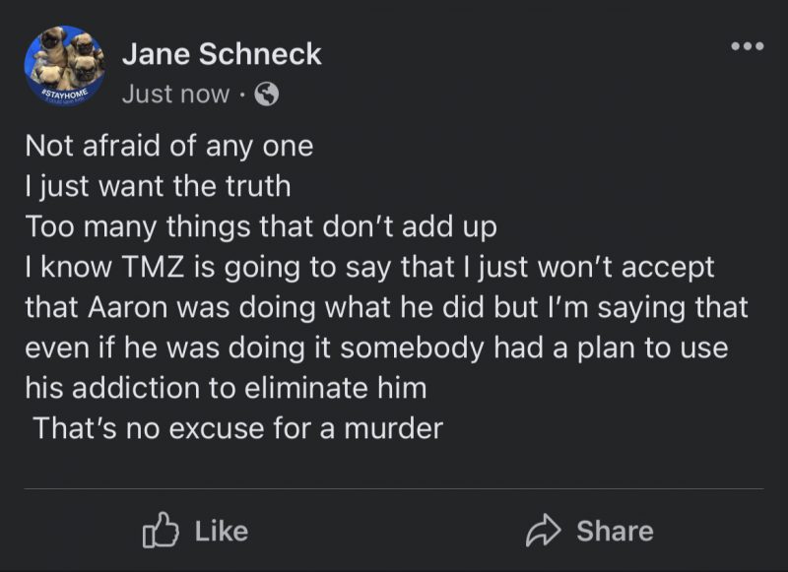
Task: Open Jane Schneck's profile via her name
Action: coord(222,54)
